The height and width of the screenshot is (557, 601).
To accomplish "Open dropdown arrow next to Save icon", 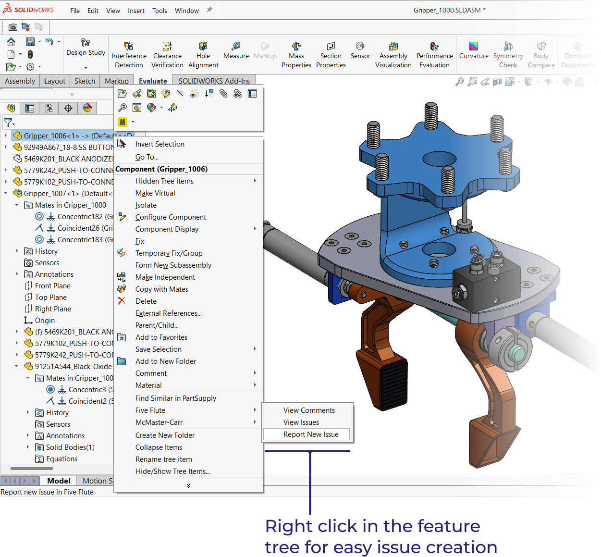I will (39, 42).
